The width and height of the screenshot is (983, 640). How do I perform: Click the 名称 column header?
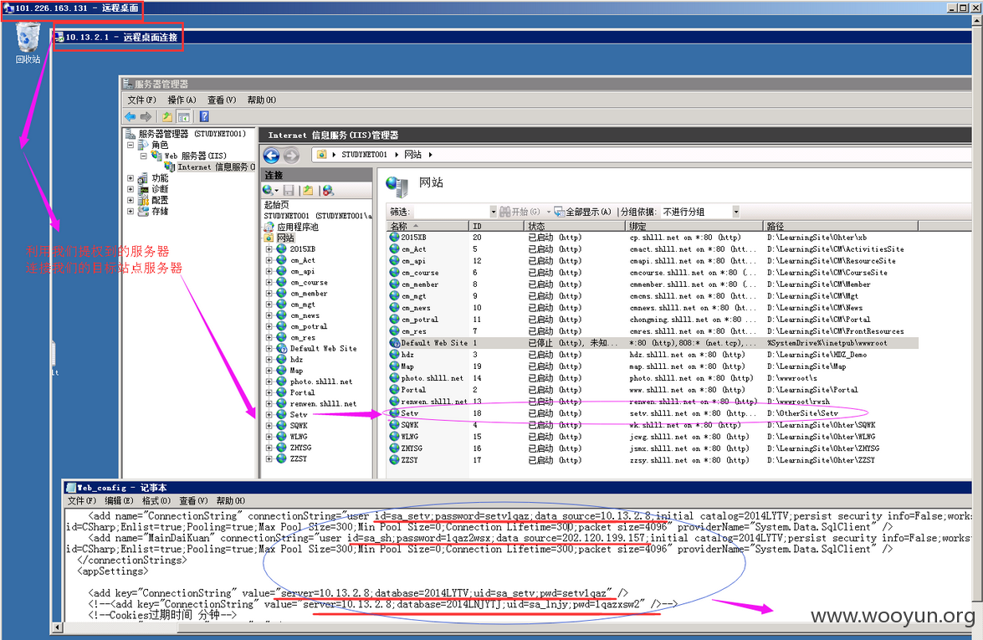pyautogui.click(x=427, y=226)
